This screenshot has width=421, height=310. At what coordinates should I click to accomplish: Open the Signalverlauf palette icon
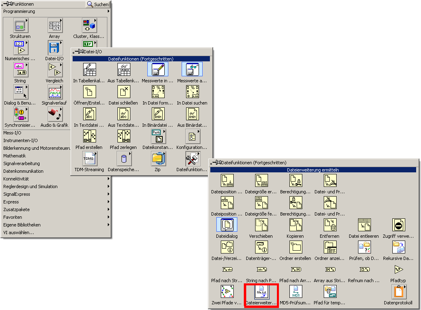pos(55,92)
